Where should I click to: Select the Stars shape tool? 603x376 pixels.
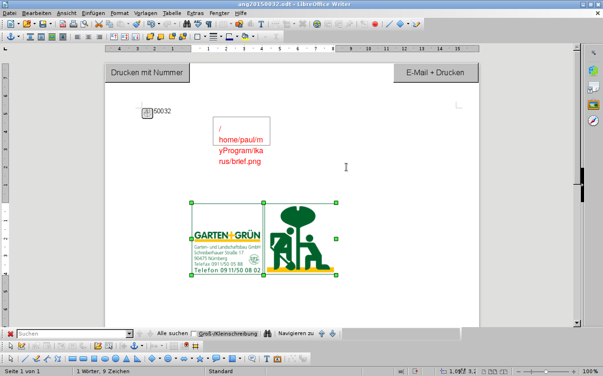pyautogui.click(x=200, y=359)
